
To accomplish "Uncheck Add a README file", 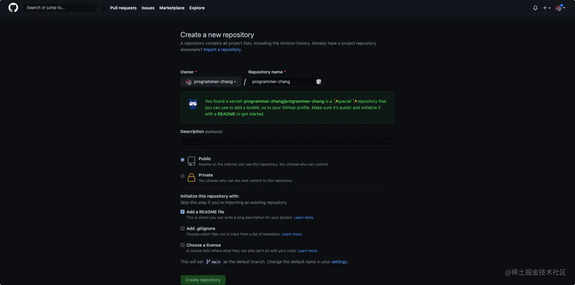I will (183, 212).
